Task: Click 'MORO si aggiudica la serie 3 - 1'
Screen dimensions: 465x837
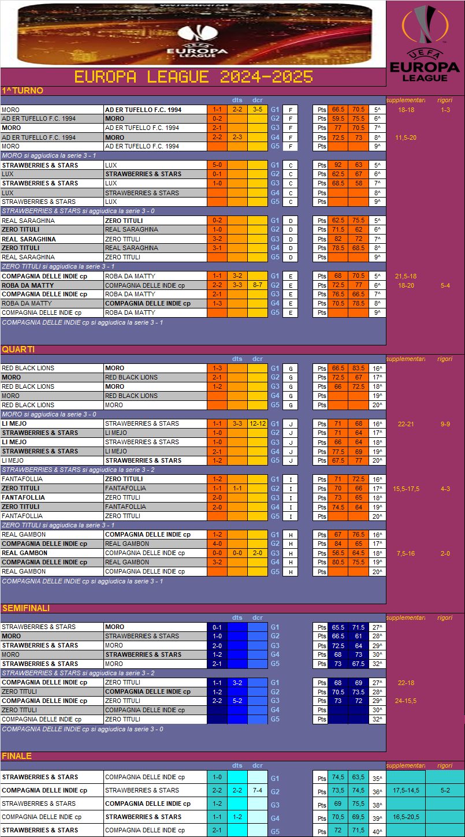Action: click(x=49, y=156)
